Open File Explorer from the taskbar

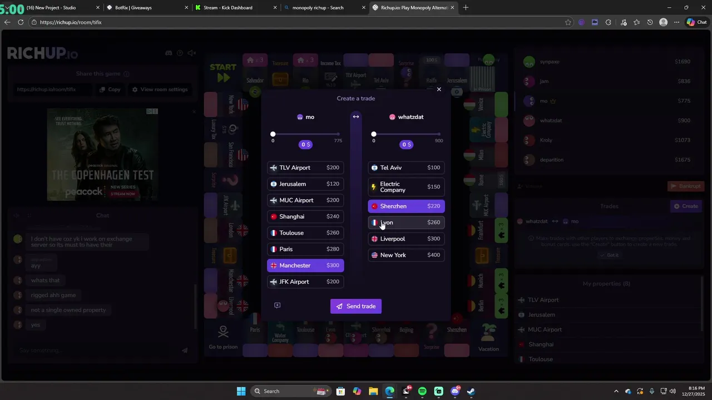pos(373,391)
